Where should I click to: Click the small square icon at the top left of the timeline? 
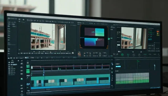pos(28,63)
